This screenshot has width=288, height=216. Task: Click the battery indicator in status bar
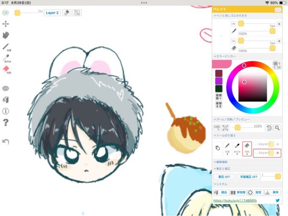[x=282, y=3]
